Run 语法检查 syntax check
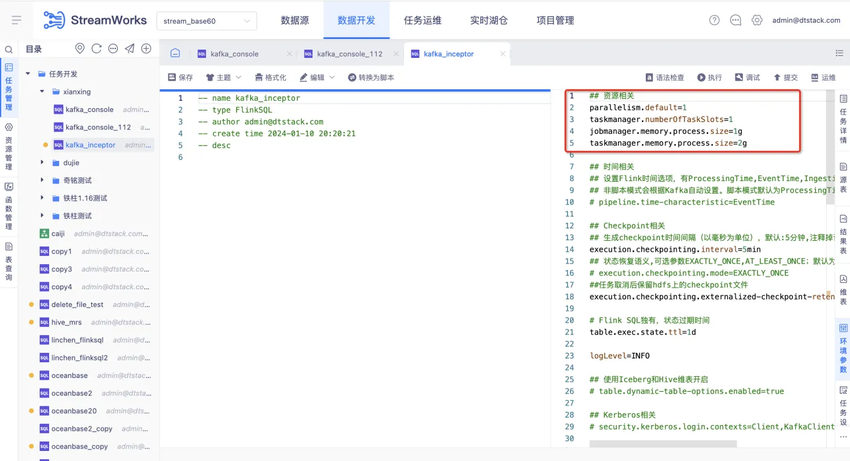 click(665, 77)
